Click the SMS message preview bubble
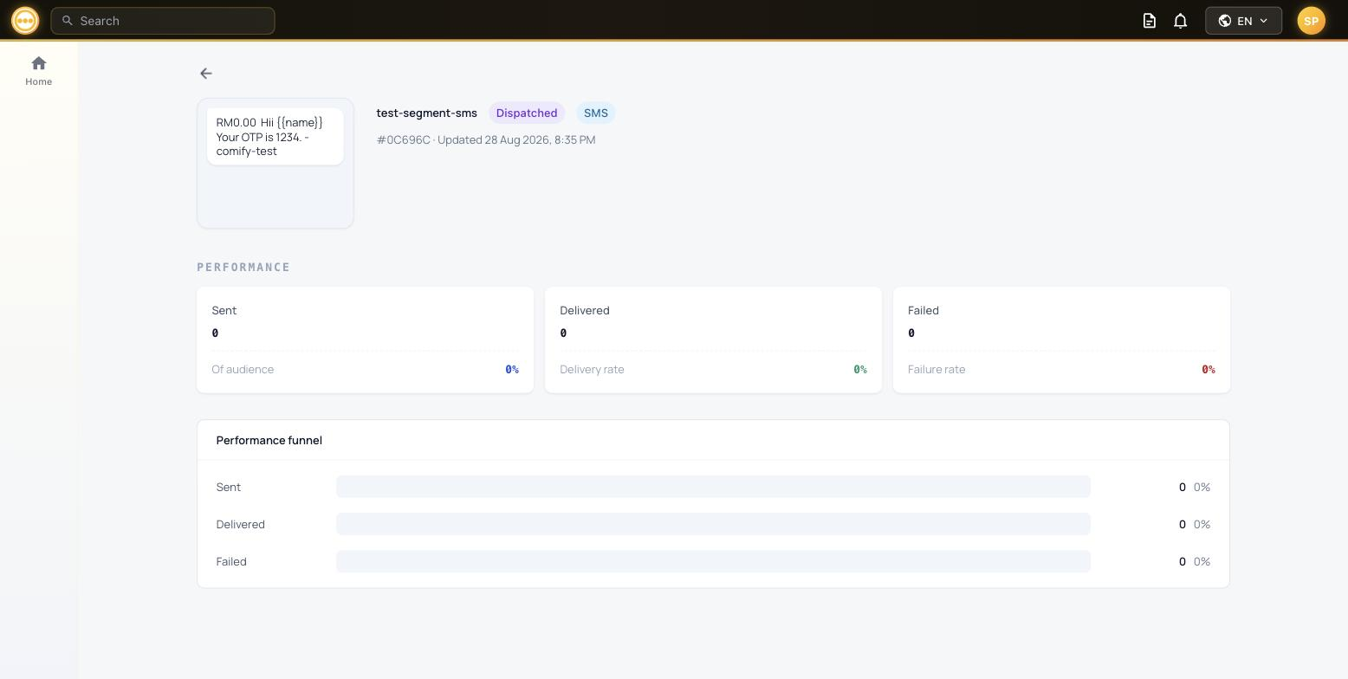This screenshot has height=679, width=1348. click(x=275, y=137)
